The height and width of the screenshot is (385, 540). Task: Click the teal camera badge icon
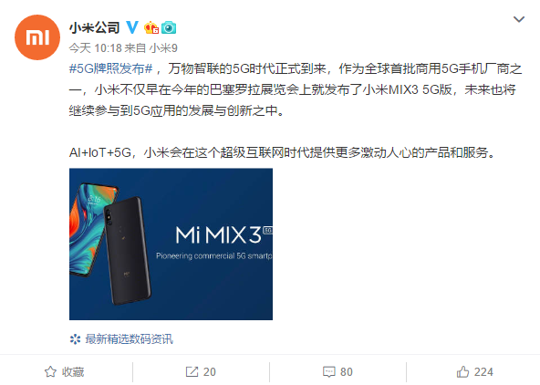(169, 27)
